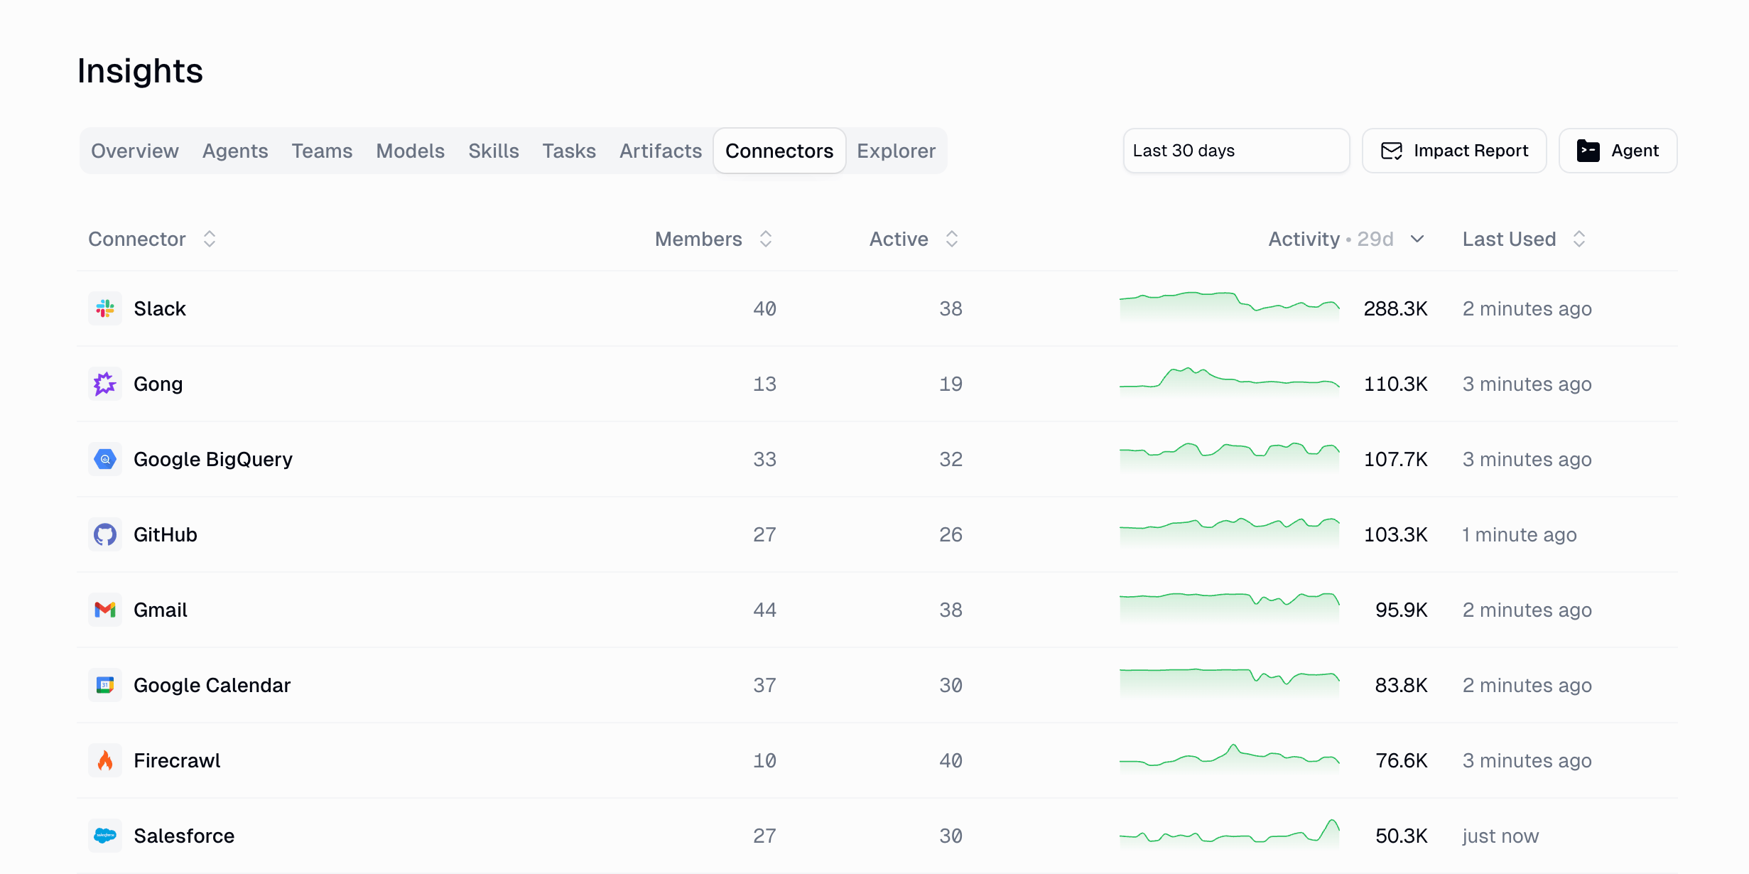Click the 110.3K activity value
1749x874 pixels.
pos(1395,384)
